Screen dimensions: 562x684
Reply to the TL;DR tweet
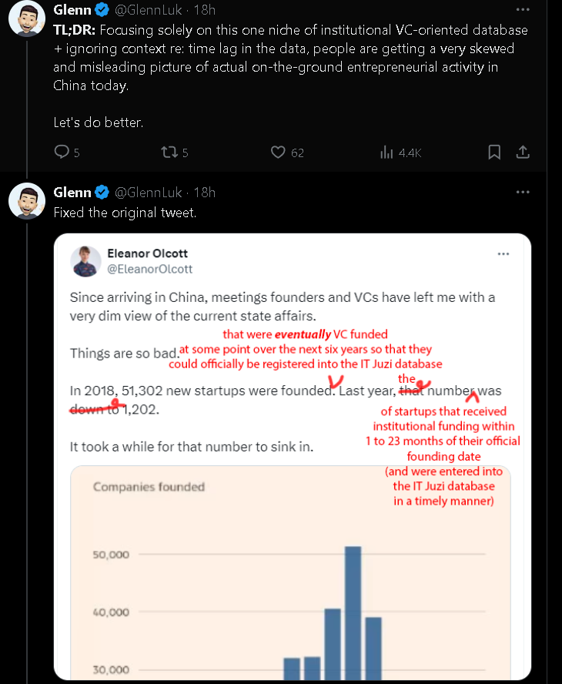click(62, 153)
